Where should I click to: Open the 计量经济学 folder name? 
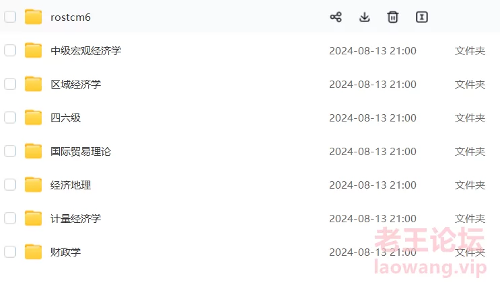tap(75, 218)
